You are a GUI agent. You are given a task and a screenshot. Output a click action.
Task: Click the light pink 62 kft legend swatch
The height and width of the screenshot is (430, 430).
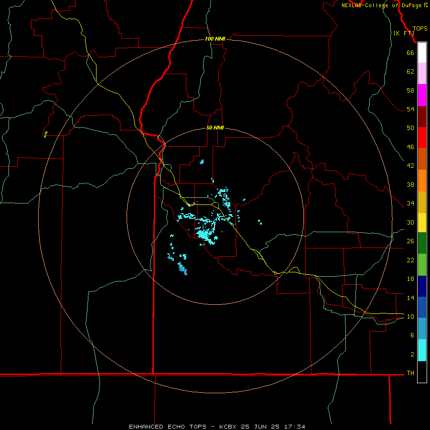pos(422,74)
